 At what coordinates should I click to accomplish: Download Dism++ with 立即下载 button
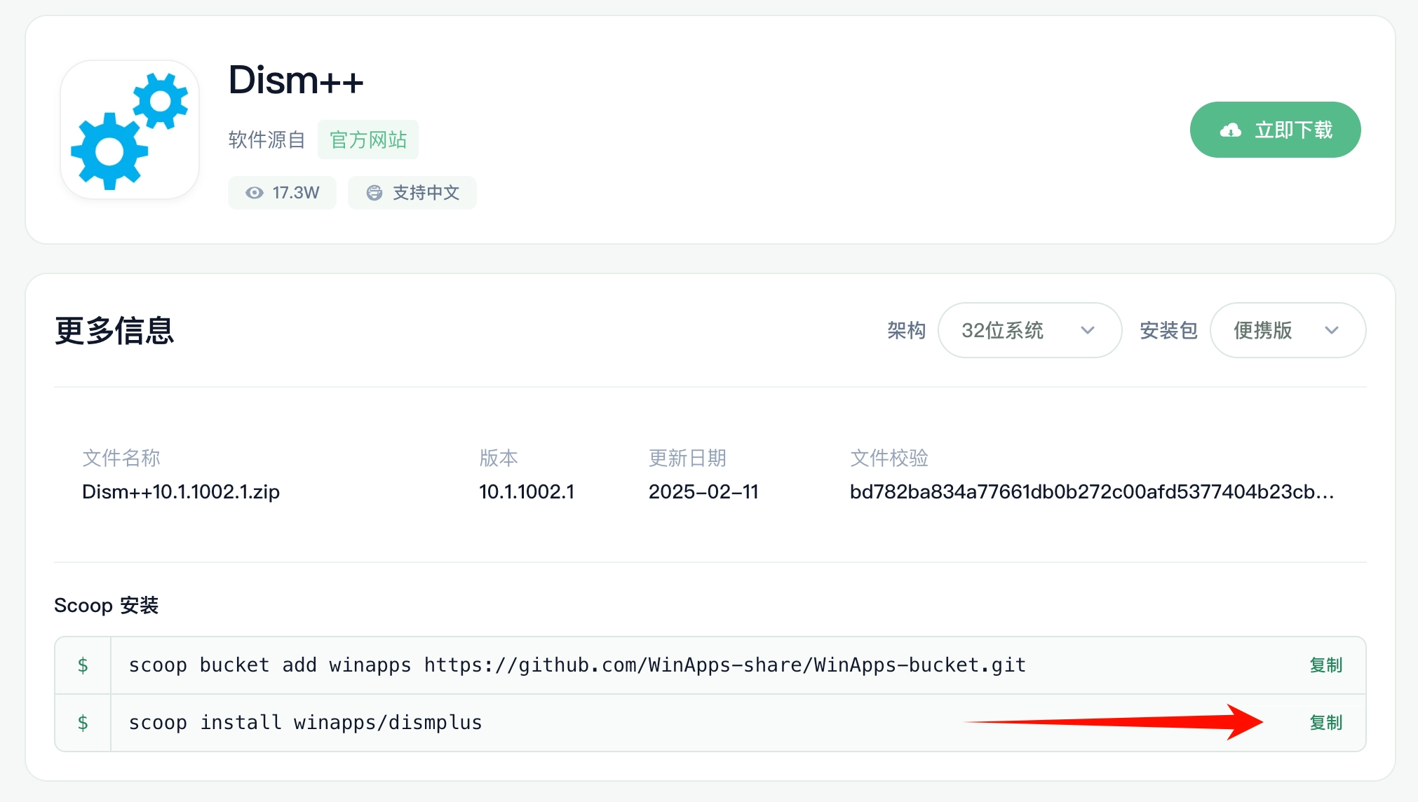tap(1275, 130)
